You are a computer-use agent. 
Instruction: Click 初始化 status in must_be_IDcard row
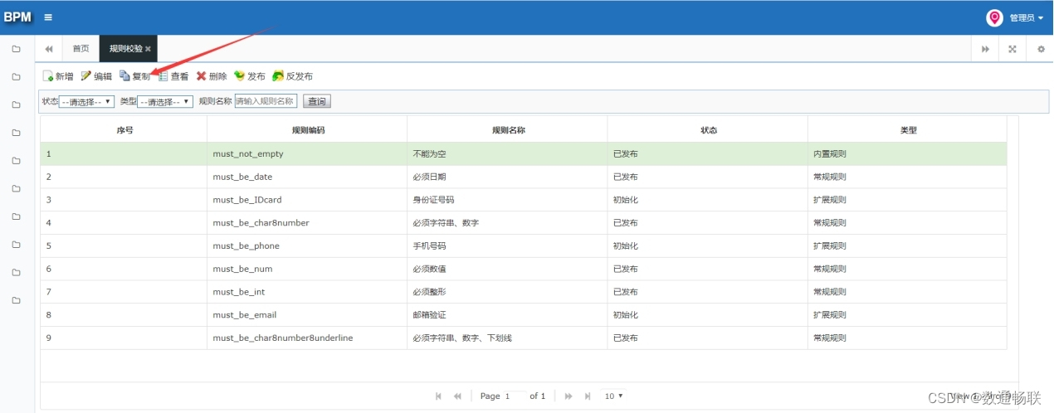tap(626, 200)
